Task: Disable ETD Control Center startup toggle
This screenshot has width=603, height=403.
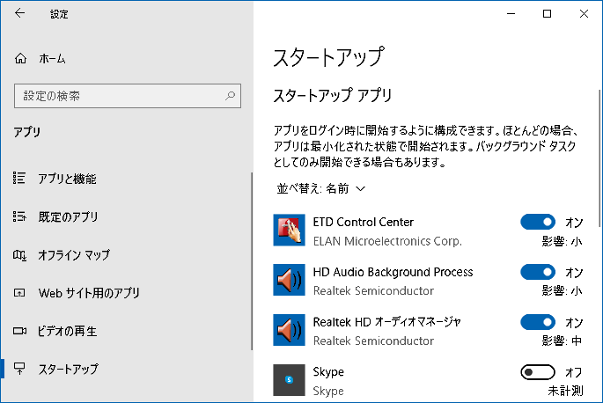Action: click(x=538, y=223)
